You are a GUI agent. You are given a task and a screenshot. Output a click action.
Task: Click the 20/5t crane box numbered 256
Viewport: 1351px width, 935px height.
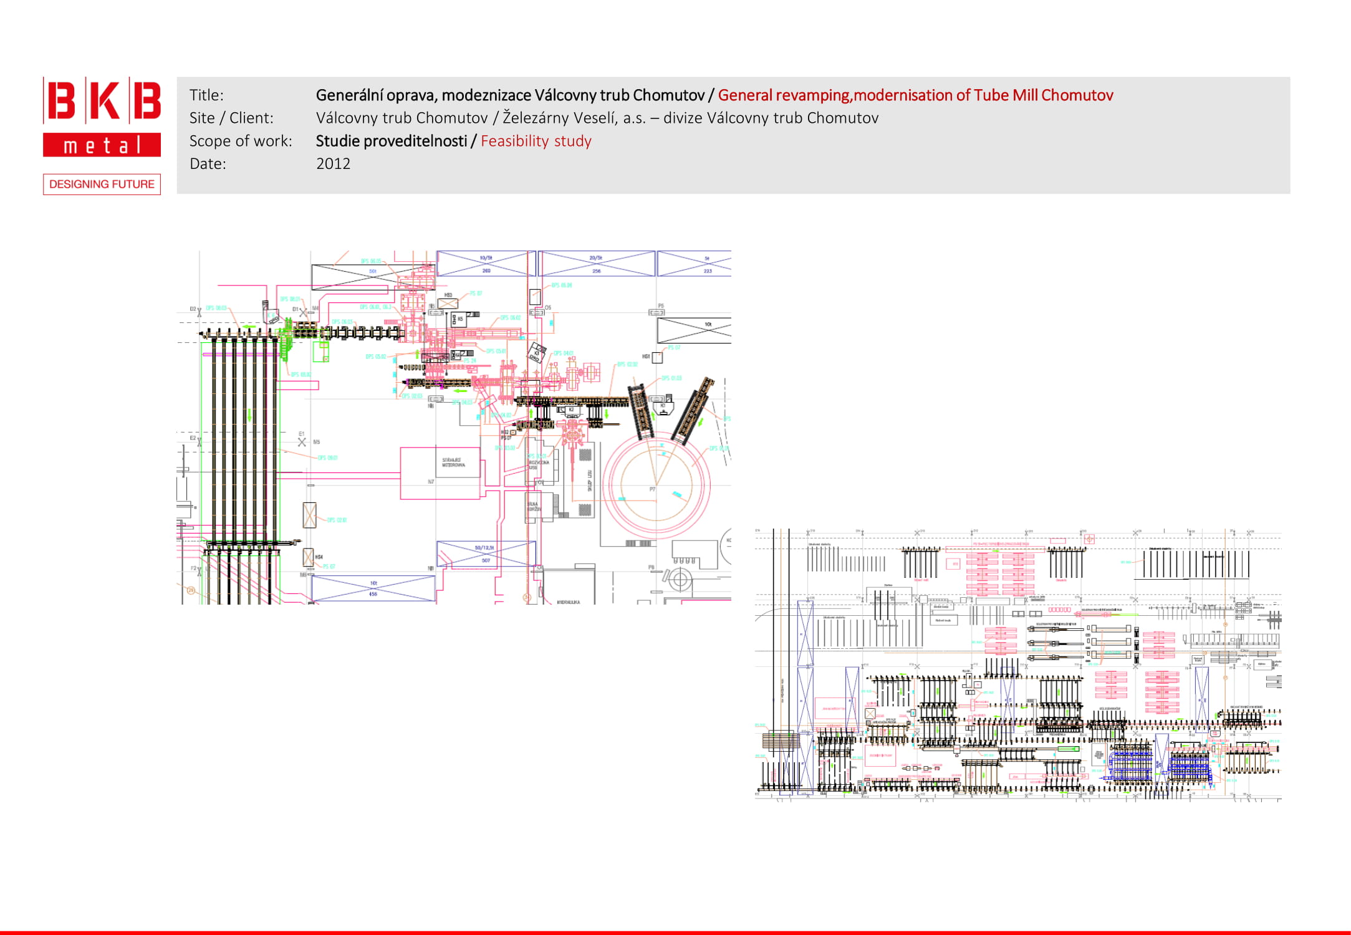click(596, 264)
